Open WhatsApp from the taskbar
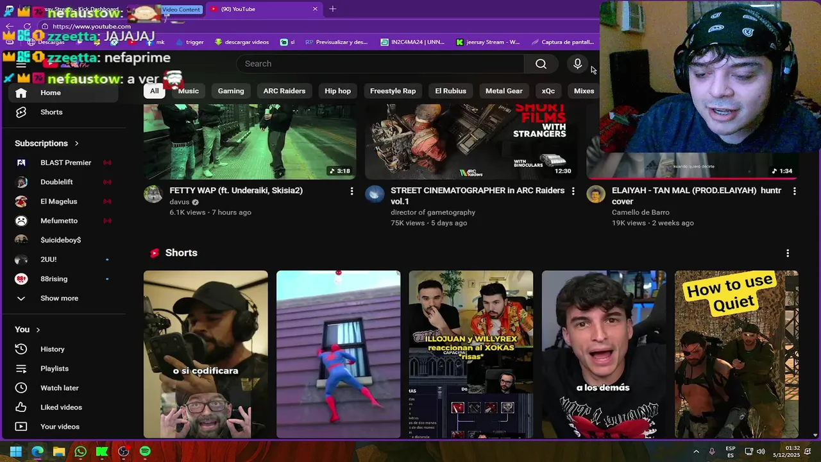The width and height of the screenshot is (821, 462). point(80,452)
